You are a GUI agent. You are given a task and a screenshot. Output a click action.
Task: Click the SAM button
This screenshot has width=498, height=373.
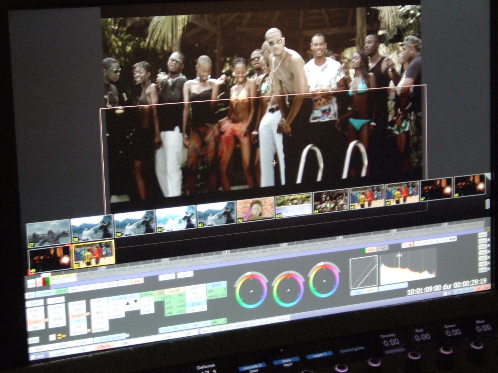coord(188,333)
